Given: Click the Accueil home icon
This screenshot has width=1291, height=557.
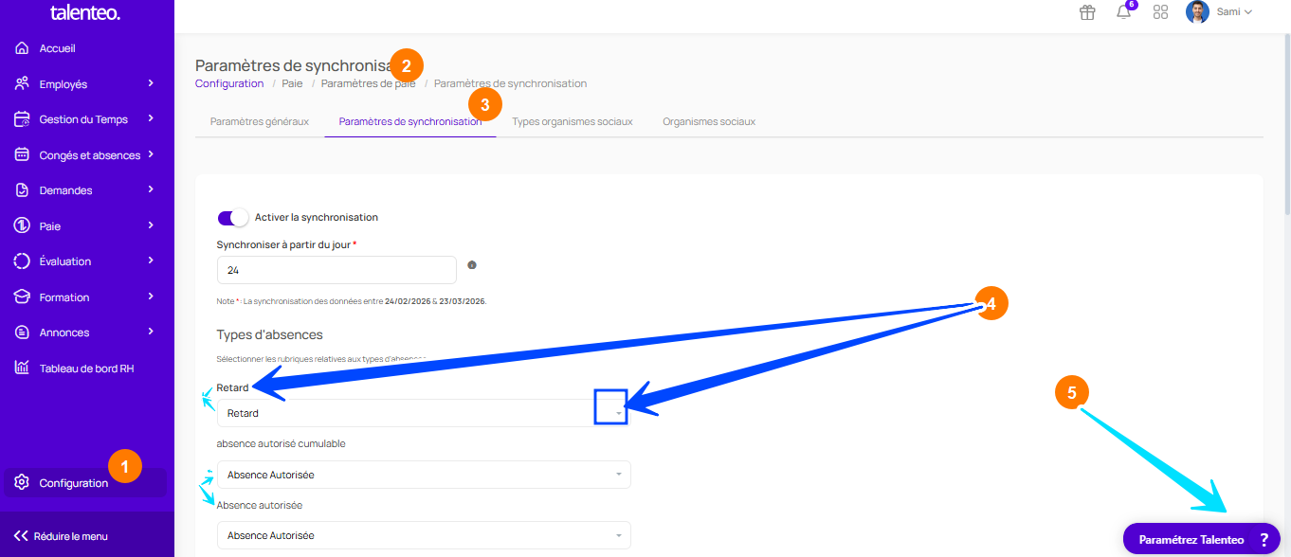Looking at the screenshot, I should coord(22,48).
